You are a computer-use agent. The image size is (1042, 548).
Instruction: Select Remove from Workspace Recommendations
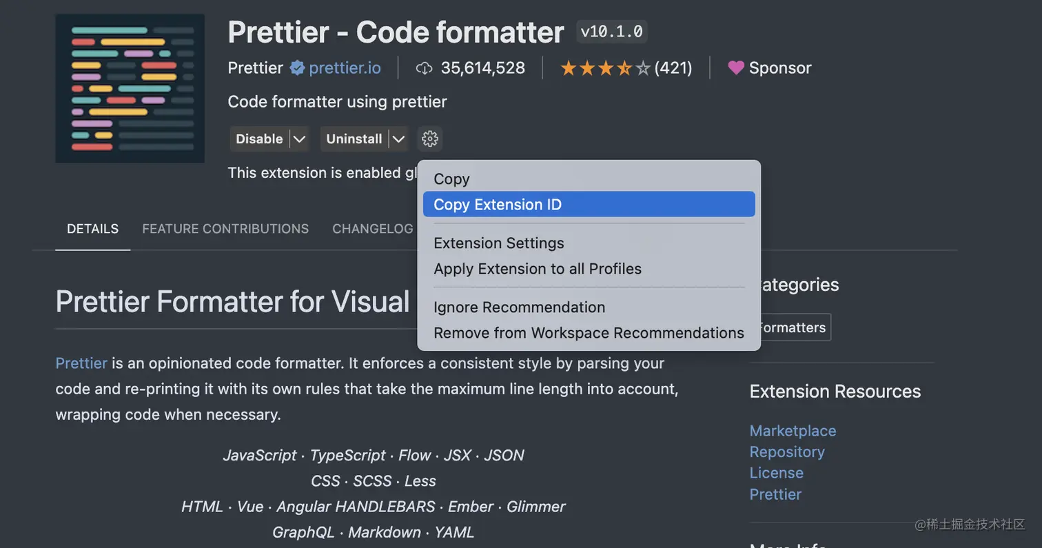pyautogui.click(x=589, y=333)
